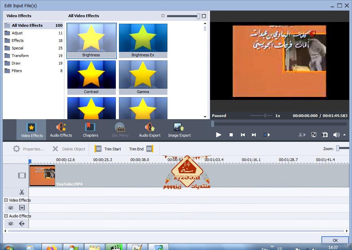Toggle the video effects track eye icon
Image resolution: width=352 pixels, height=250 pixels.
point(11,208)
